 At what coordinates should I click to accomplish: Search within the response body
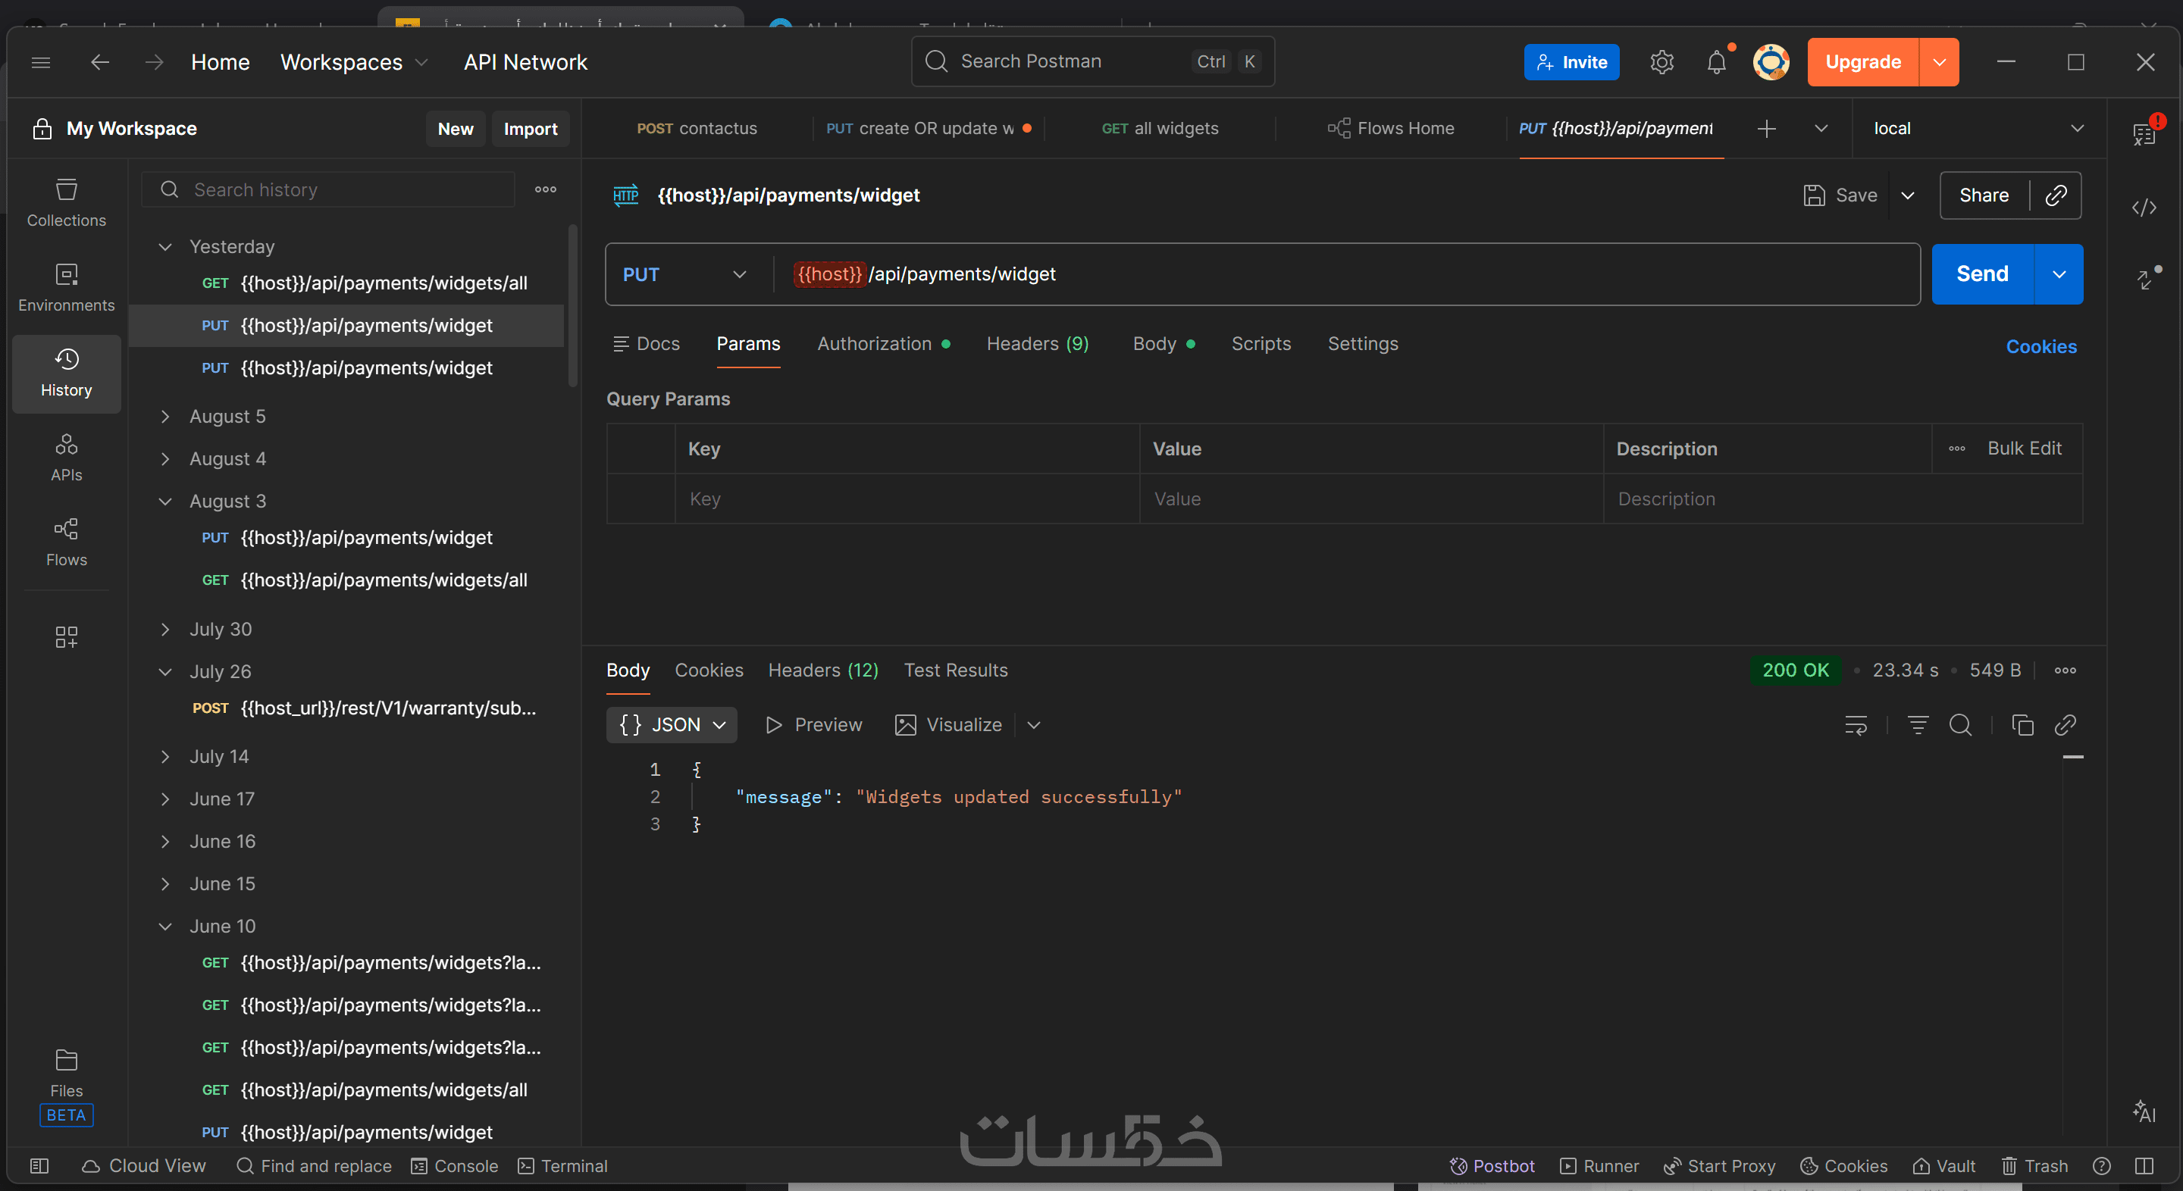pyautogui.click(x=1960, y=725)
